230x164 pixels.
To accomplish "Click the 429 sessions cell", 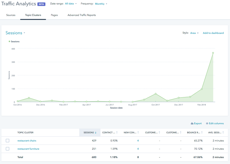I will (94, 140).
